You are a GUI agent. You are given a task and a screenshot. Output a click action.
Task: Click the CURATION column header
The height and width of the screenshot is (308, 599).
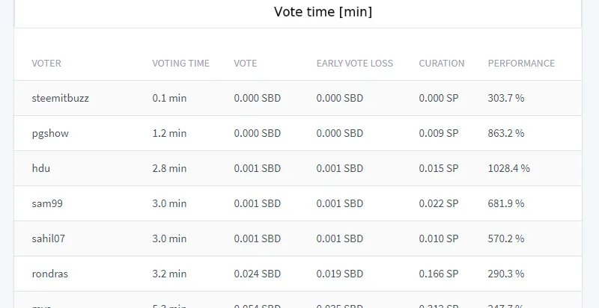(x=442, y=64)
